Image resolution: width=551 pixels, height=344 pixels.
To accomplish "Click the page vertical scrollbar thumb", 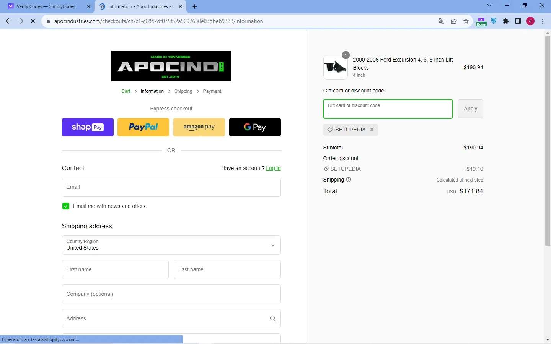I will pyautogui.click(x=548, y=141).
